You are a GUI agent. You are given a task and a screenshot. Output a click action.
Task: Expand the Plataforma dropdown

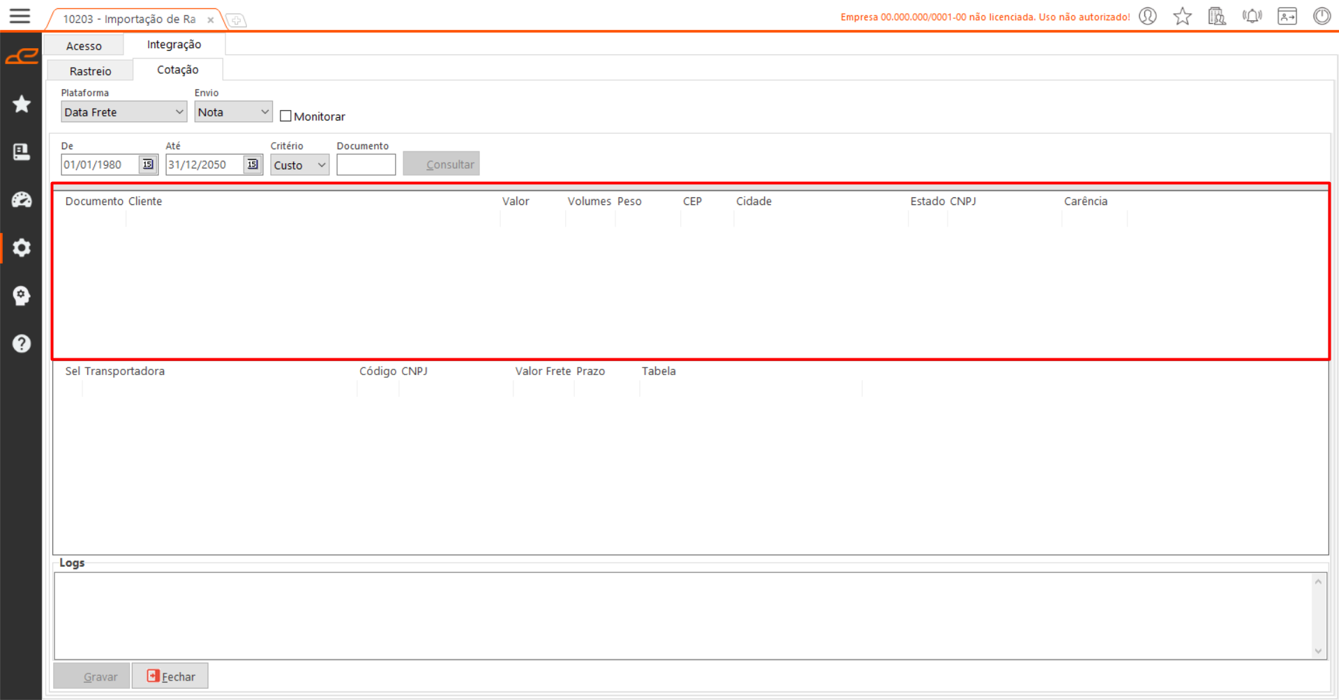tap(124, 112)
